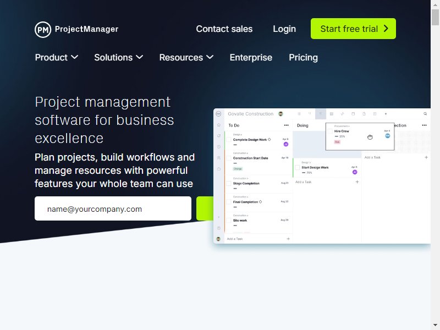Click the search magnifier icon
This screenshot has width=440, height=330.
pos(425,114)
